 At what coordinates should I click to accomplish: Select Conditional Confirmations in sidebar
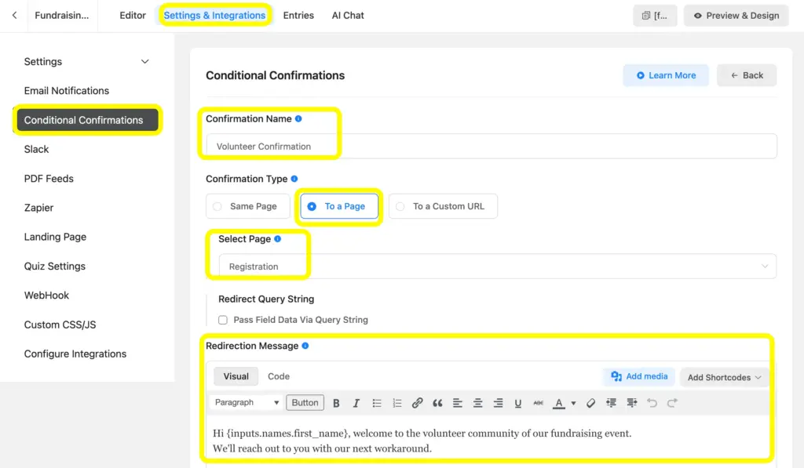click(88, 120)
